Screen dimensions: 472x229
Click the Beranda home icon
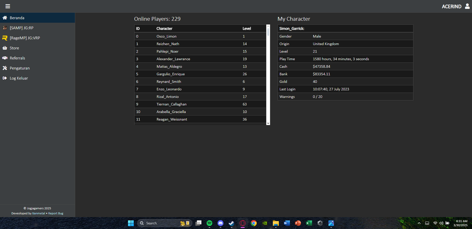click(5, 18)
